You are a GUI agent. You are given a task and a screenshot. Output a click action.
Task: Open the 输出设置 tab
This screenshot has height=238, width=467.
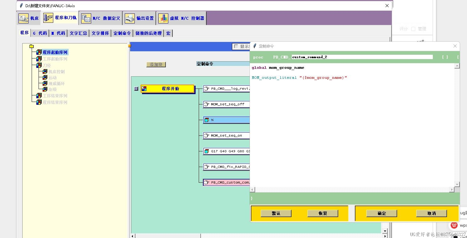click(139, 18)
